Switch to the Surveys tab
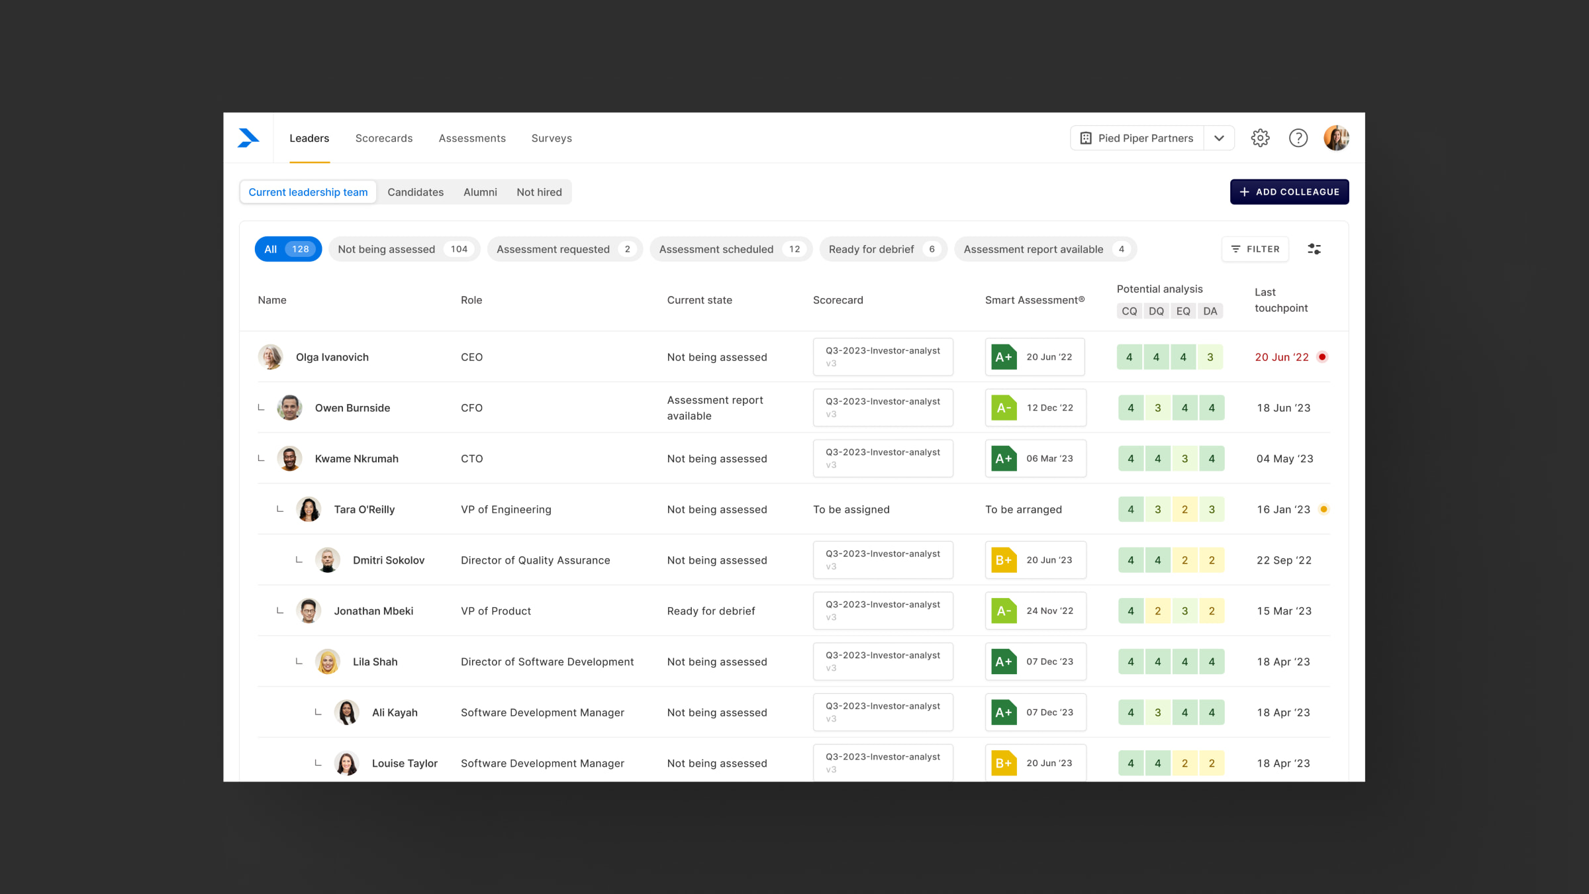Image resolution: width=1589 pixels, height=894 pixels. click(x=552, y=138)
